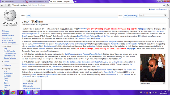Screen dimensions: 170x95
Task: Open the Windows Start orb
Action: pyautogui.click(x=3, y=93)
